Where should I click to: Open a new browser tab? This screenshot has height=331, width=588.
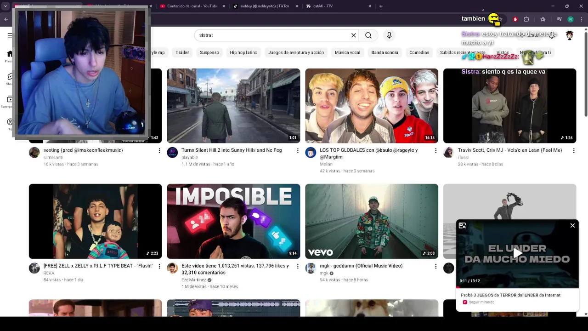click(381, 6)
